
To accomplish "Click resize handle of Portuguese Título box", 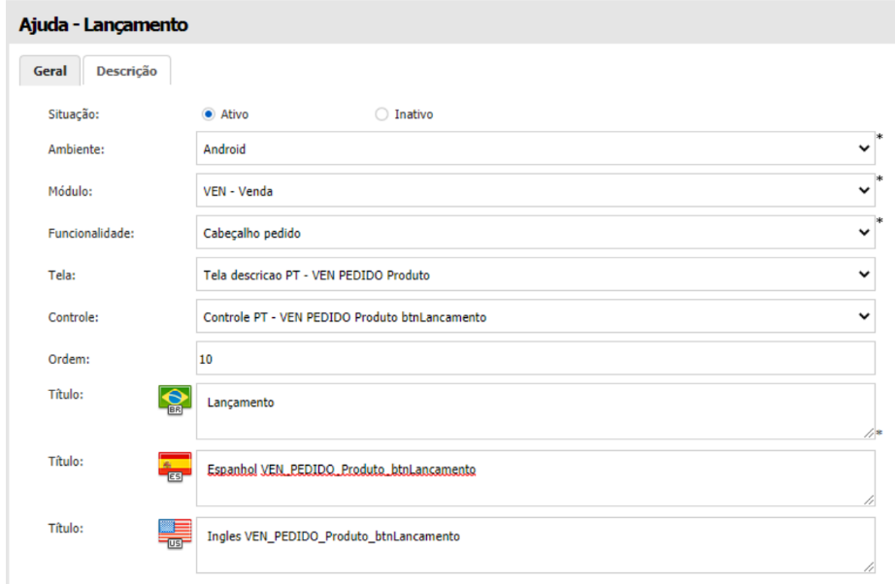I will point(869,434).
